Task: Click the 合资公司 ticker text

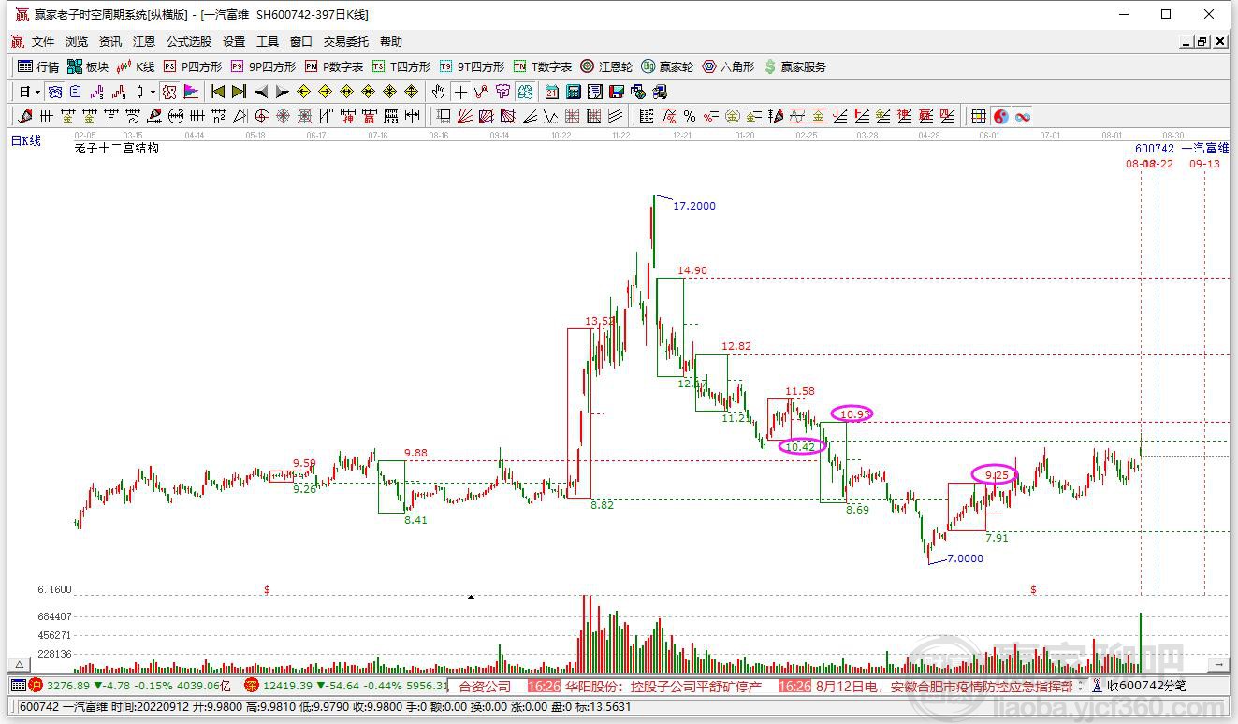Action: pos(485,686)
